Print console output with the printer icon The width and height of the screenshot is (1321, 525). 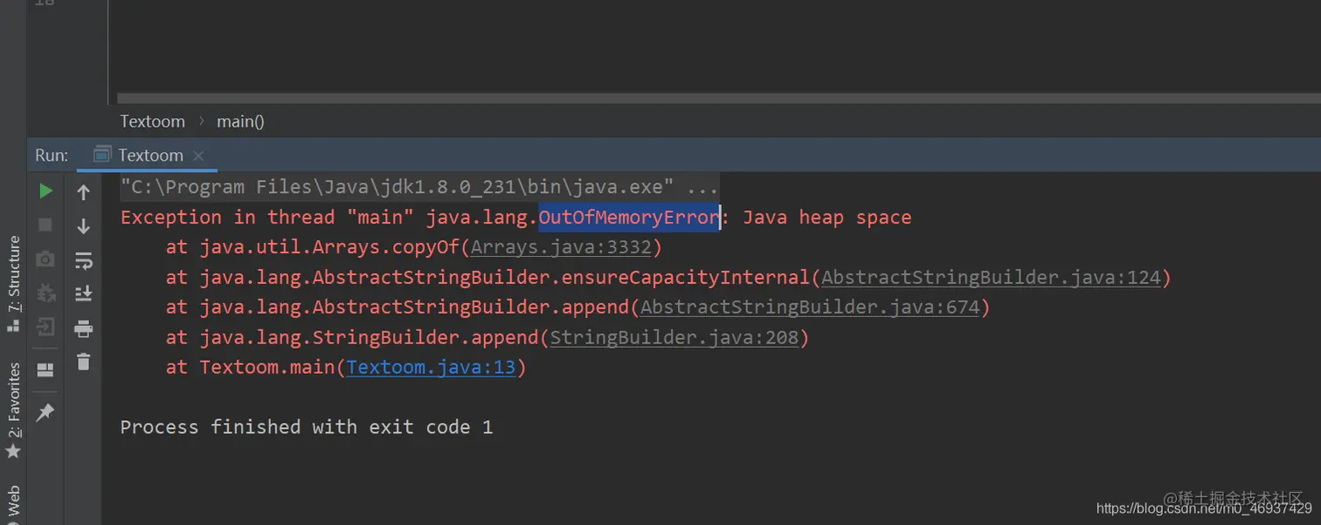[x=84, y=328]
